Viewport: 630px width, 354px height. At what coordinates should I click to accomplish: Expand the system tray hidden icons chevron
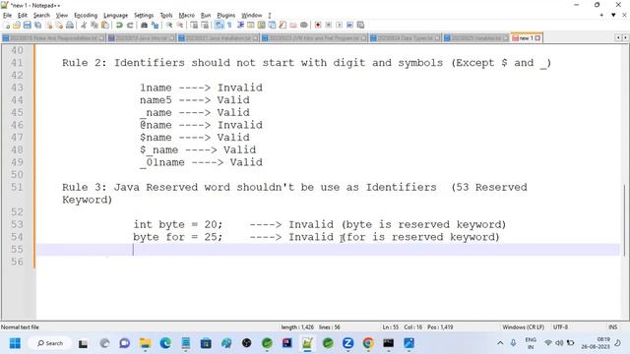(x=500, y=343)
